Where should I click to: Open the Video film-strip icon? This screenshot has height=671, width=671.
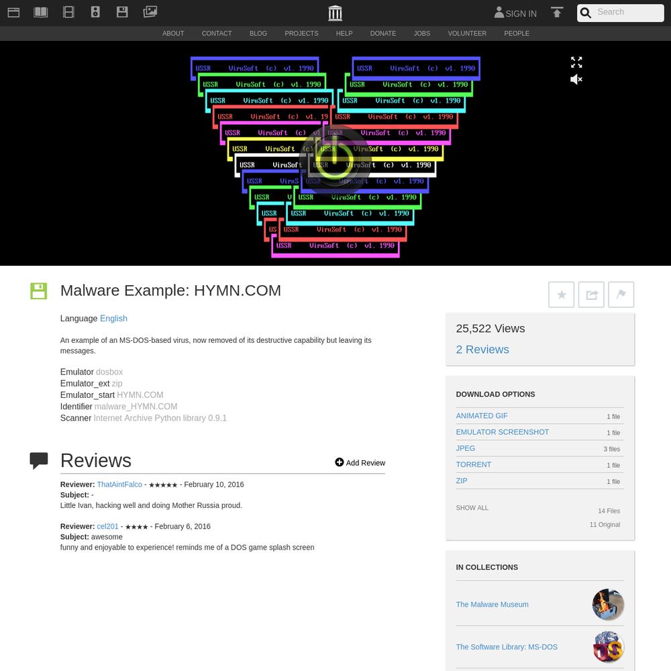(x=68, y=12)
